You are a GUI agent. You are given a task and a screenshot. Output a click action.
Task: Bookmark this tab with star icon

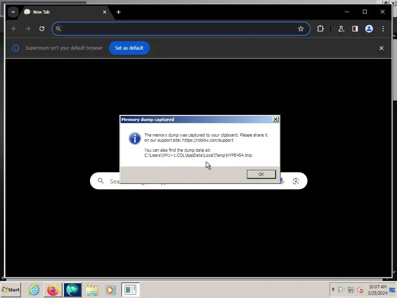click(x=300, y=29)
